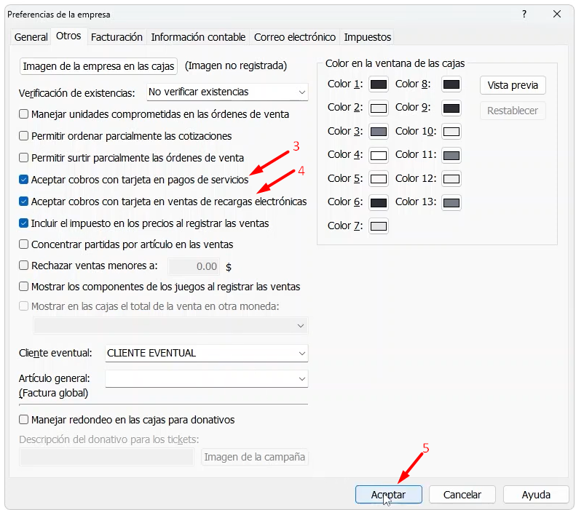Viewport: 576px width, 510px height.
Task: Go to the Impuestos tab
Action: pos(367,37)
